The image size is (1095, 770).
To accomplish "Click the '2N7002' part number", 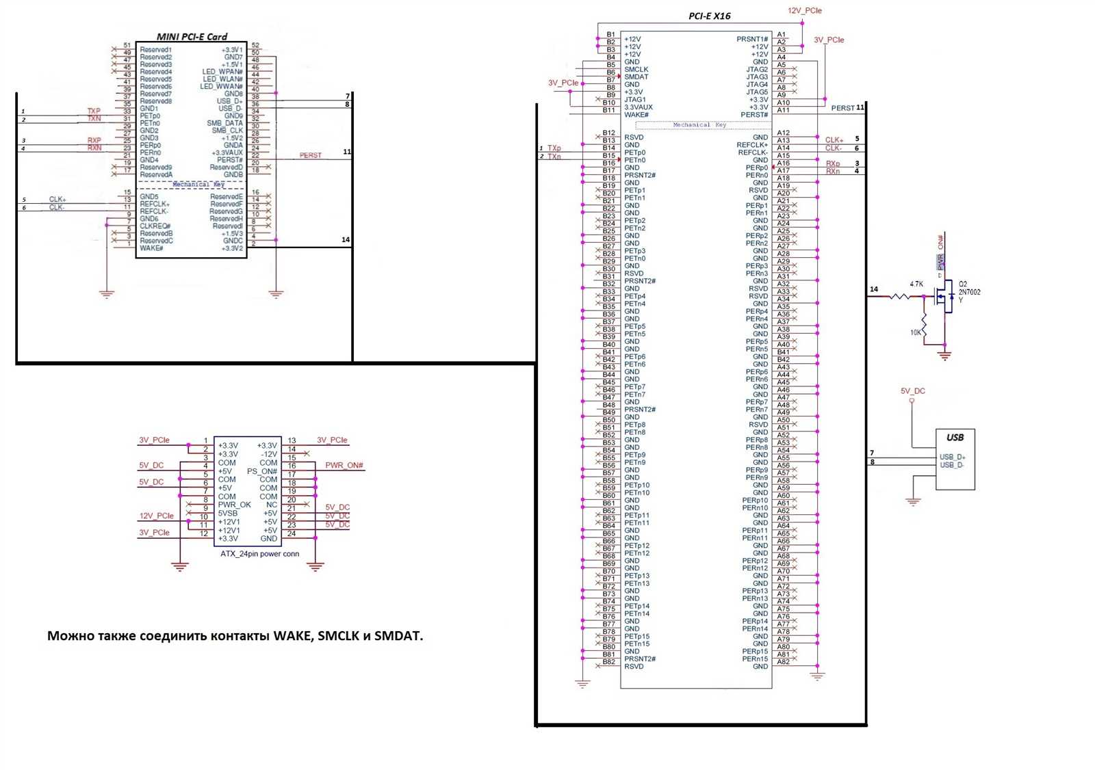I will [969, 292].
